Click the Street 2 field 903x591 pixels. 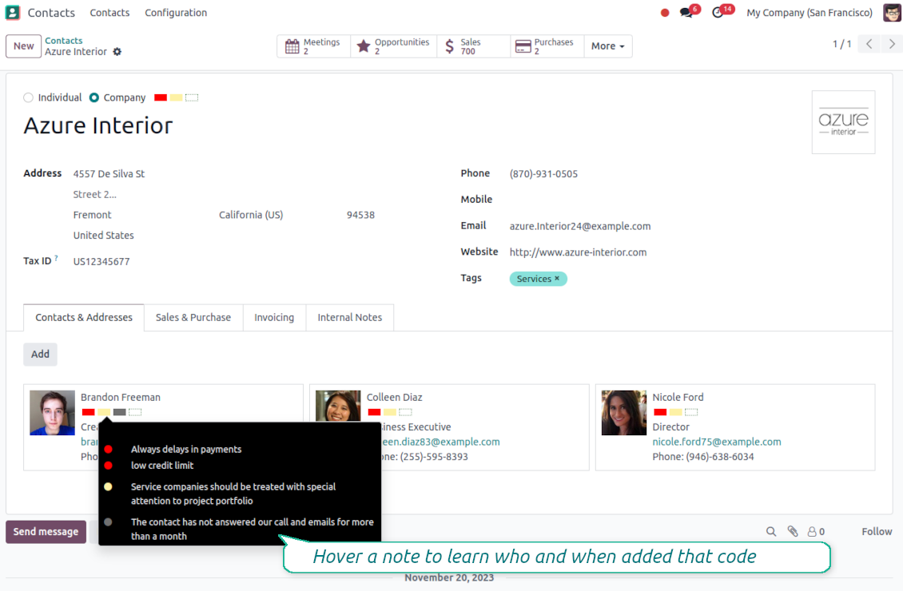(x=95, y=195)
